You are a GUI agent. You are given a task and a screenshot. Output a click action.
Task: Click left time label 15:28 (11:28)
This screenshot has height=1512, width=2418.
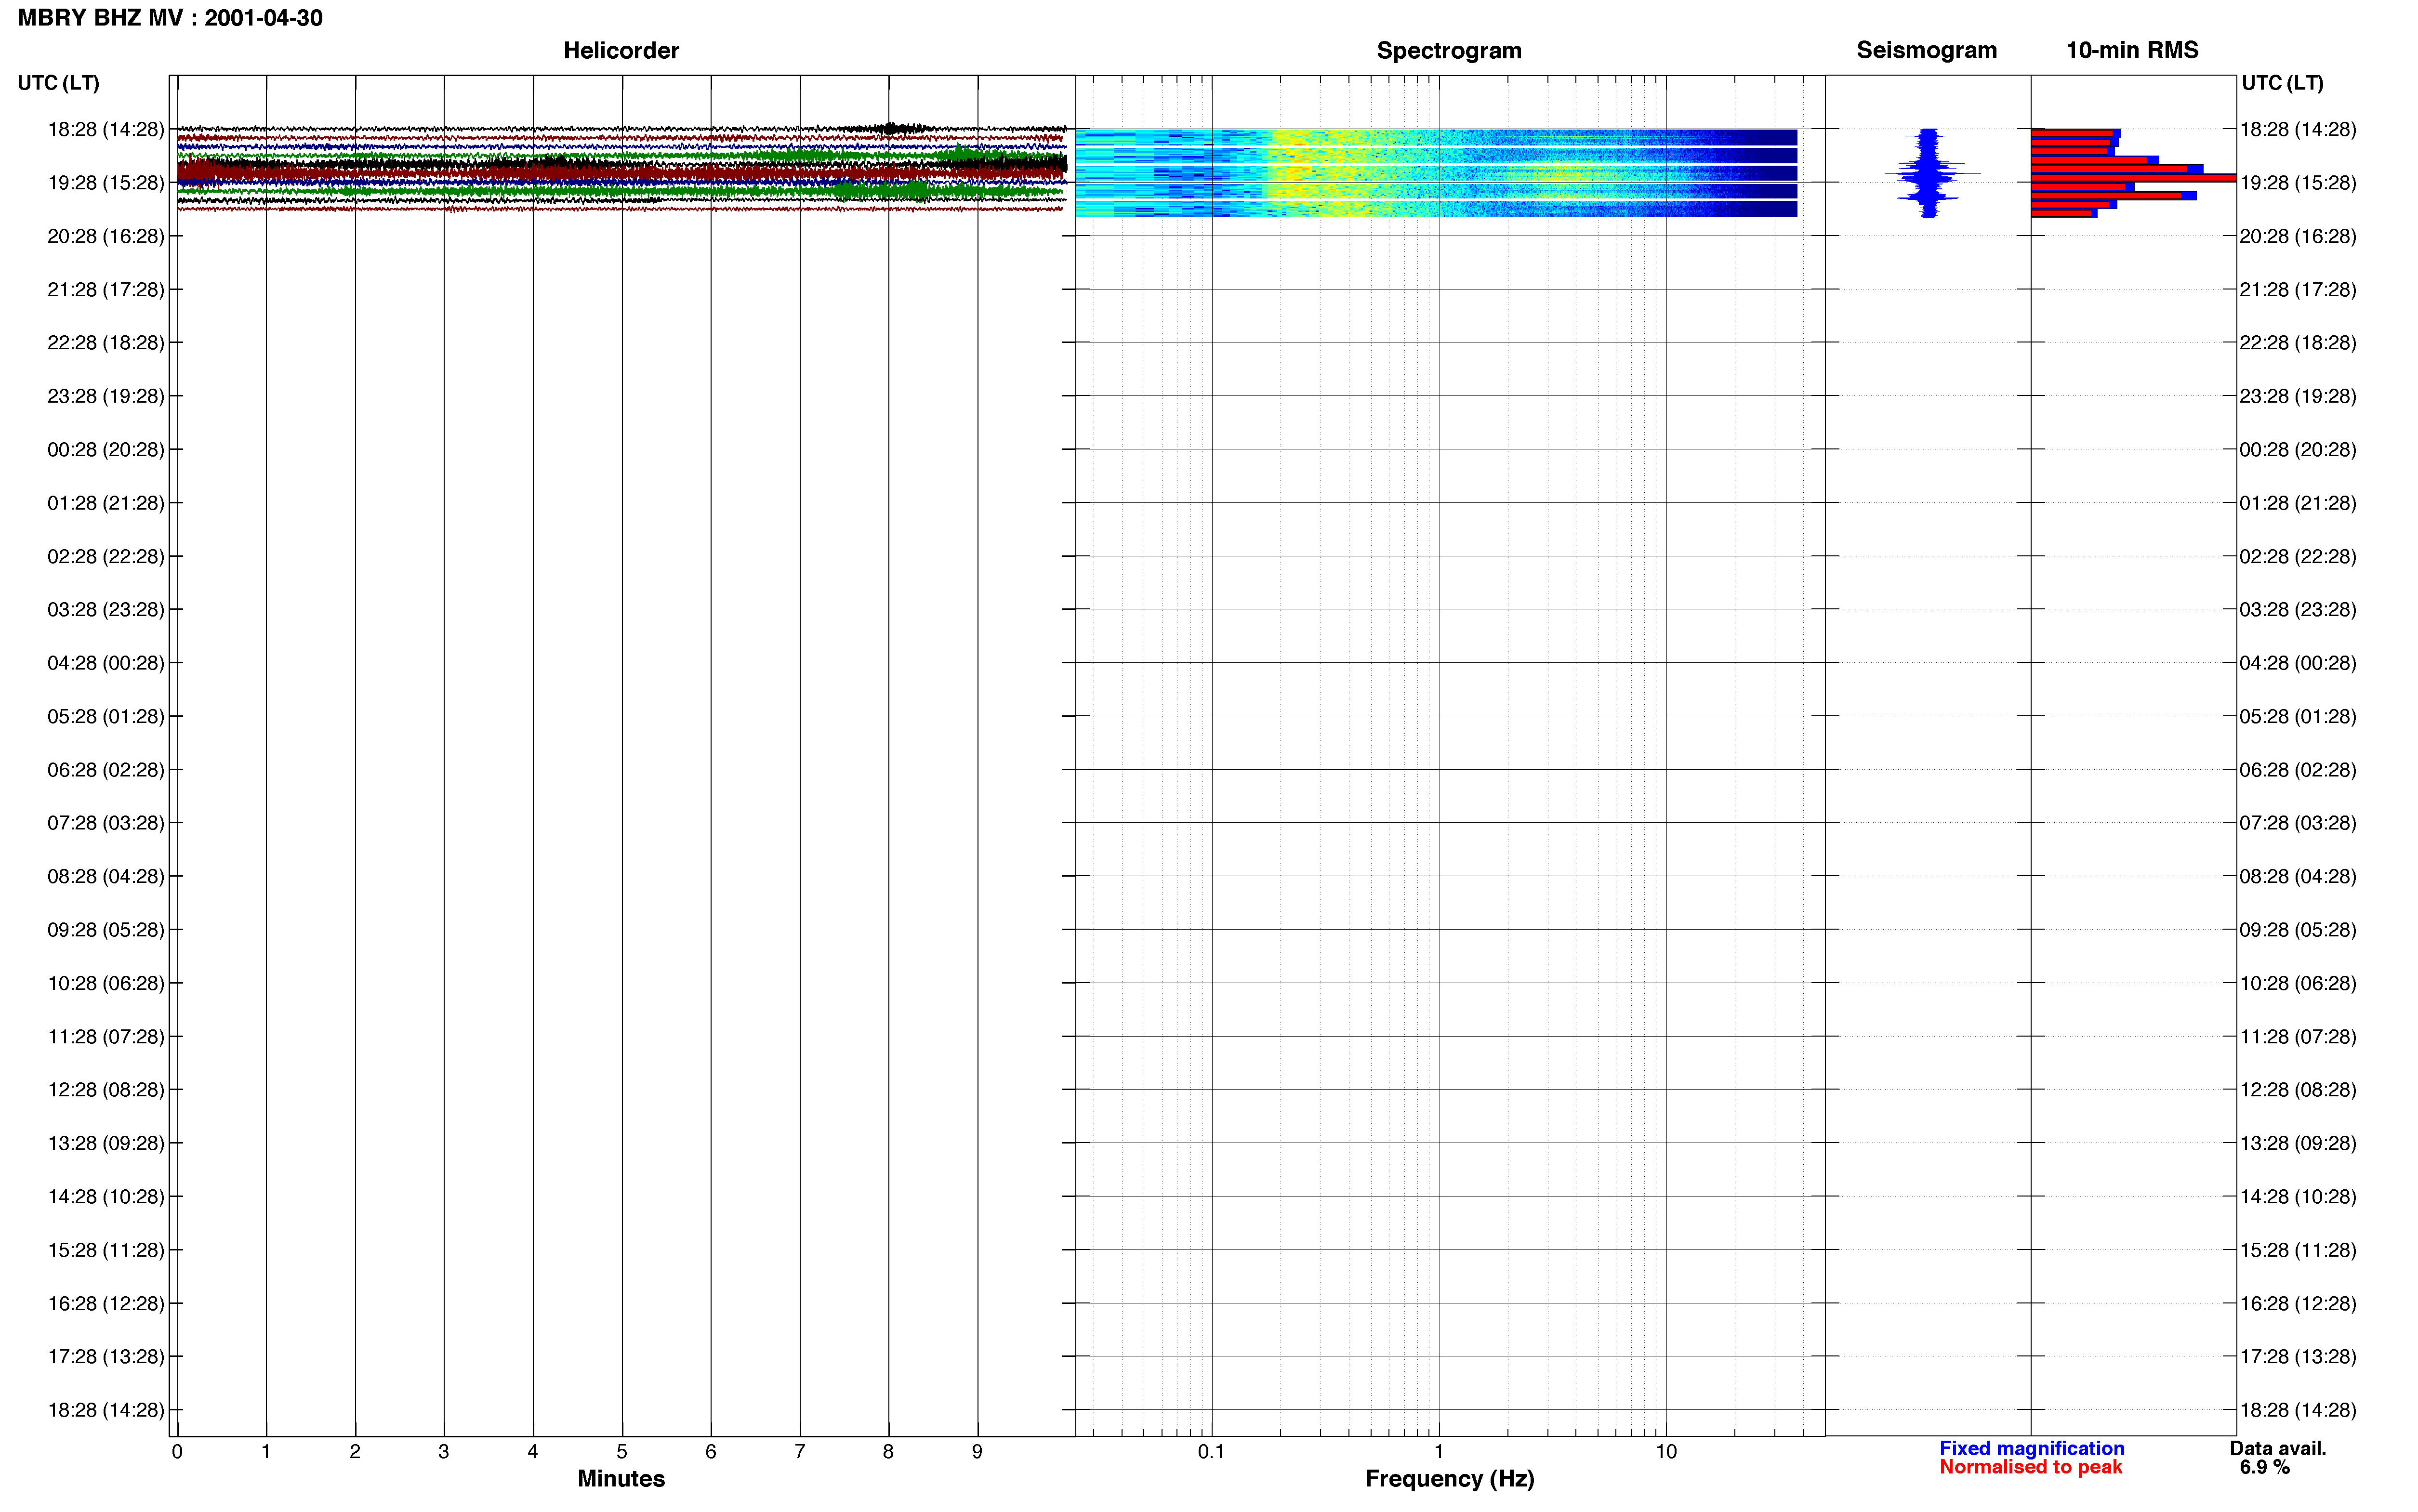(105, 1250)
